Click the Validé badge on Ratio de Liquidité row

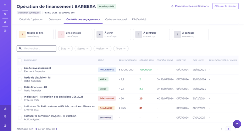coord(103,79)
